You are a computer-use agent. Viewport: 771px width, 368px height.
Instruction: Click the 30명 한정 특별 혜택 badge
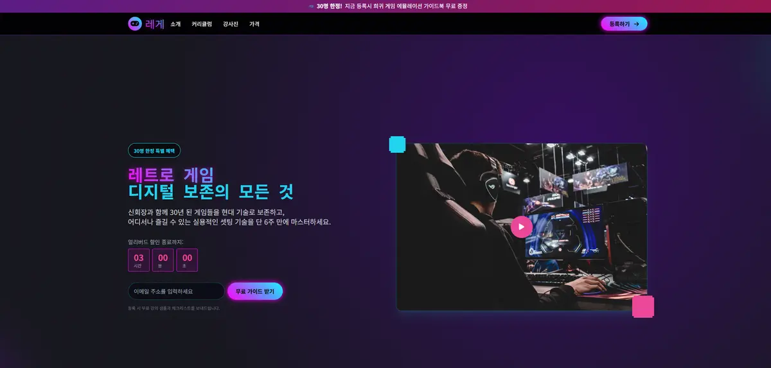pyautogui.click(x=154, y=150)
